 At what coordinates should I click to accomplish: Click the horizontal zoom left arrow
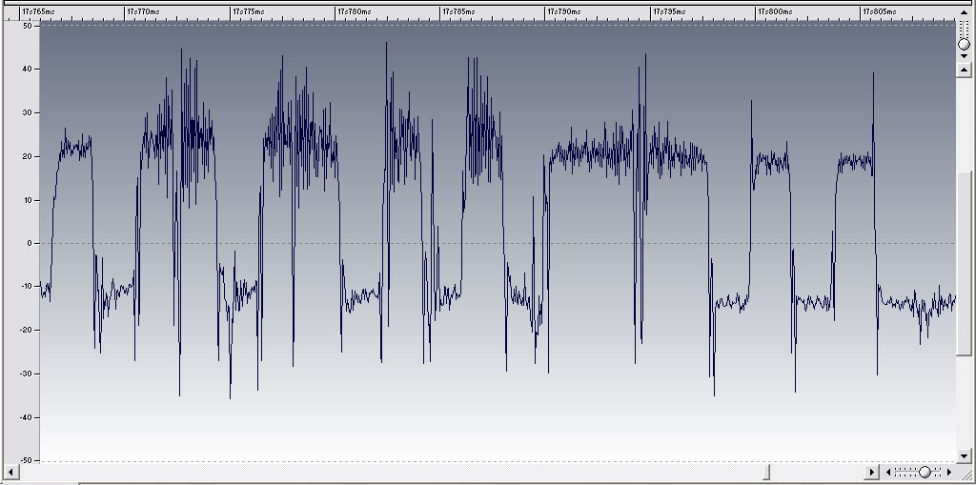888,472
